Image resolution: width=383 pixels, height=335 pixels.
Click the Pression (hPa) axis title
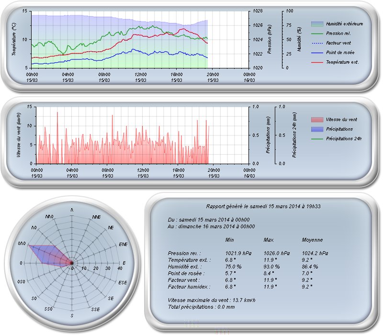pyautogui.click(x=269, y=39)
